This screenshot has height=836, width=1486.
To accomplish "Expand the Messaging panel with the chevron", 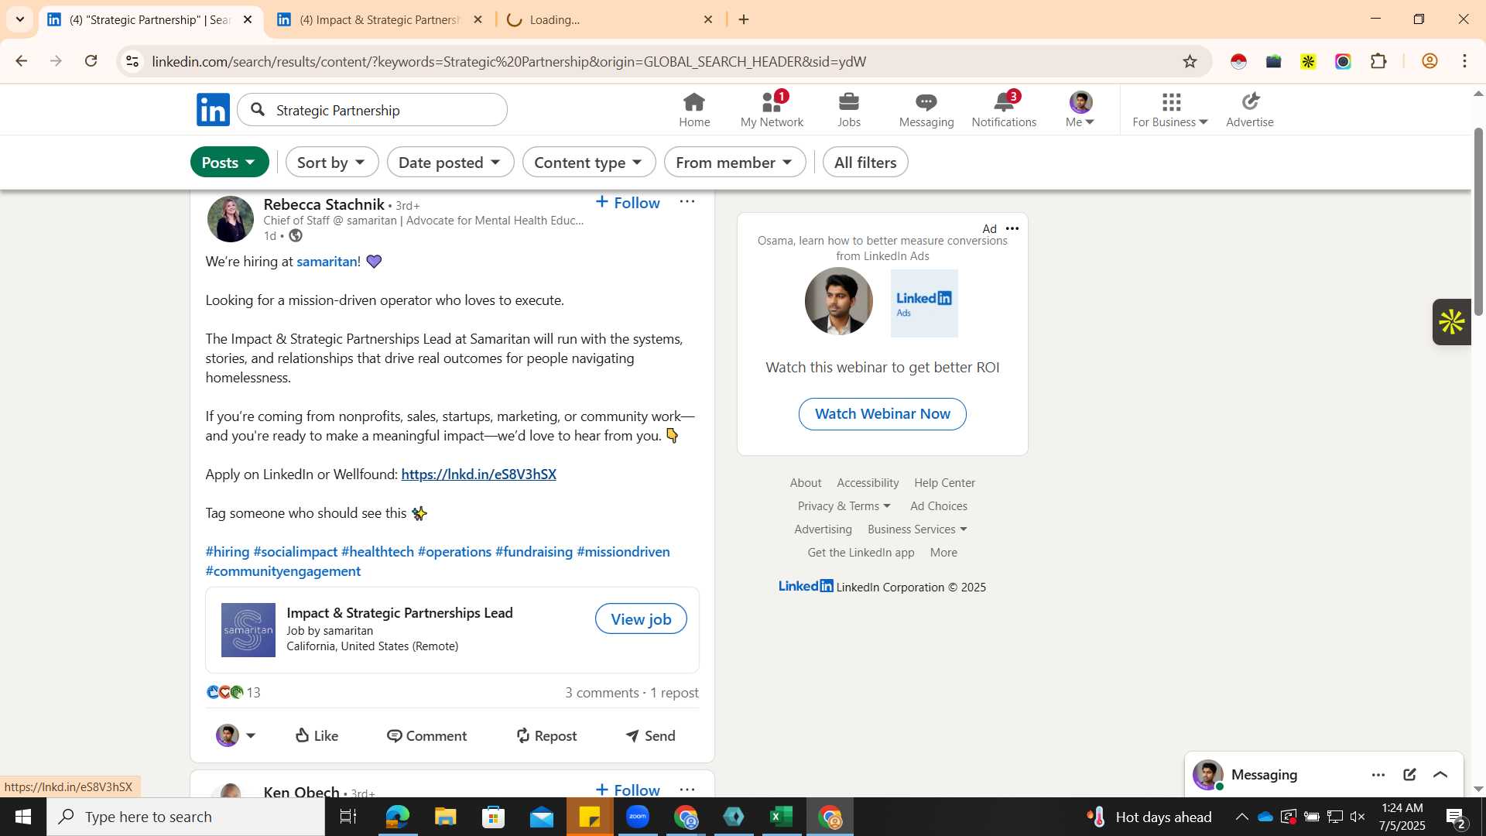I will [1440, 776].
